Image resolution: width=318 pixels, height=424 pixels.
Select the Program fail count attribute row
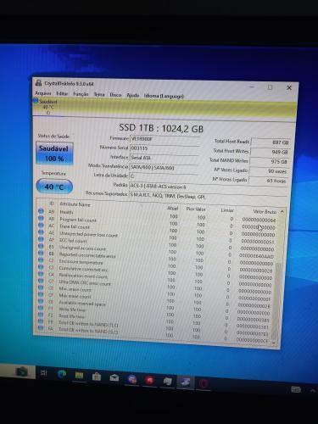(x=159, y=219)
